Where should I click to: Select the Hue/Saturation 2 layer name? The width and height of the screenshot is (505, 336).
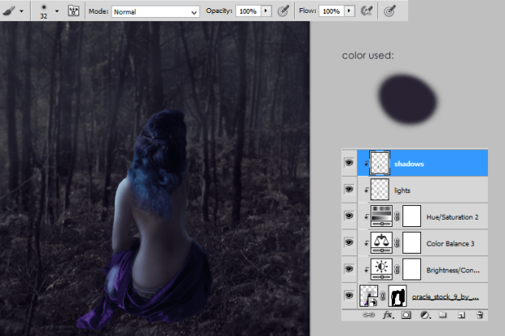(x=452, y=217)
